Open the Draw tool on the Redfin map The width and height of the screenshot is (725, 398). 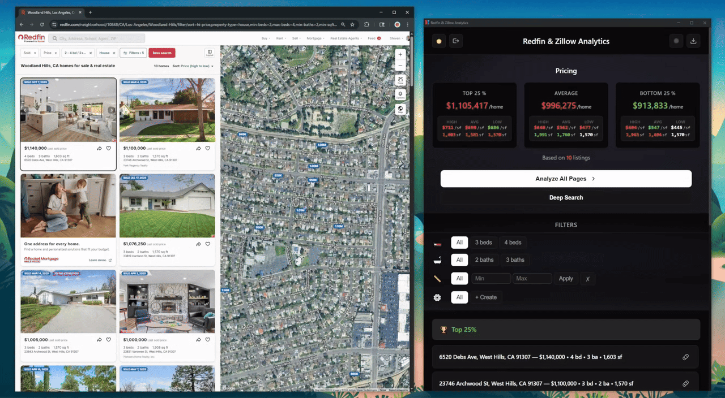pos(400,80)
